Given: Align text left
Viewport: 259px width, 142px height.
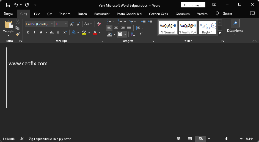Looking at the screenshot, I should [x=109, y=28].
